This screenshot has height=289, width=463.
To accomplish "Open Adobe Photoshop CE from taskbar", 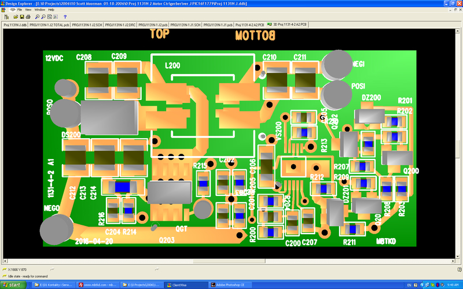I will [x=227, y=285].
